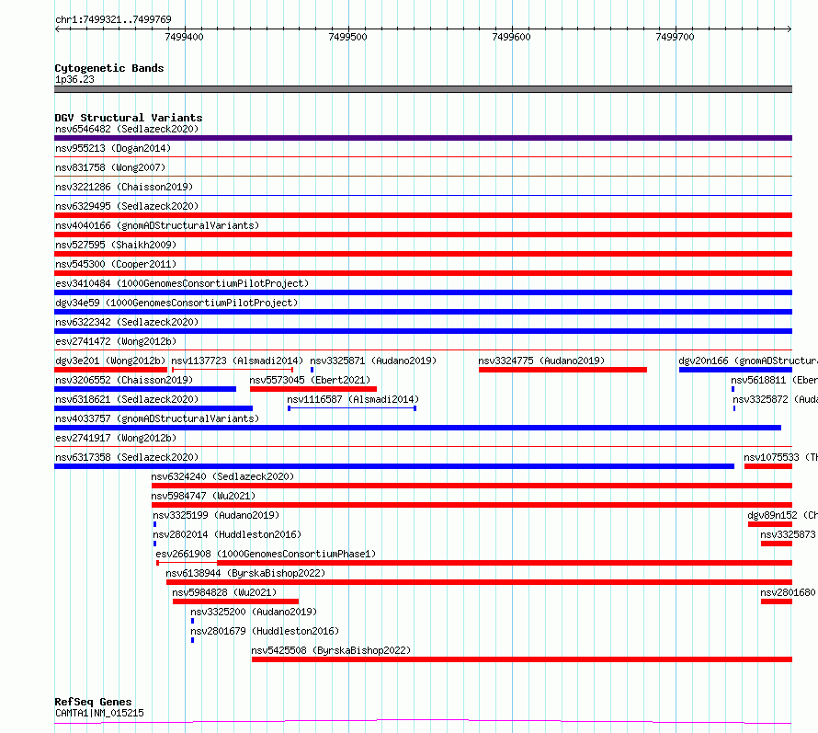The height and width of the screenshot is (733, 818).
Task: Click nsv3325871 (Audano2019) label
Action: [x=373, y=361]
